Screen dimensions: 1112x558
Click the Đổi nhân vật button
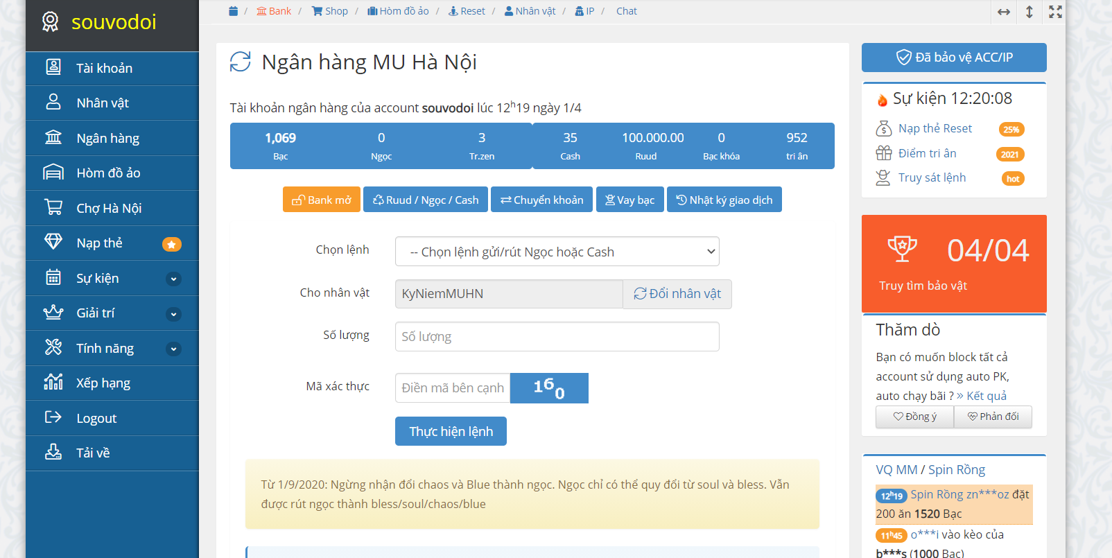(677, 294)
